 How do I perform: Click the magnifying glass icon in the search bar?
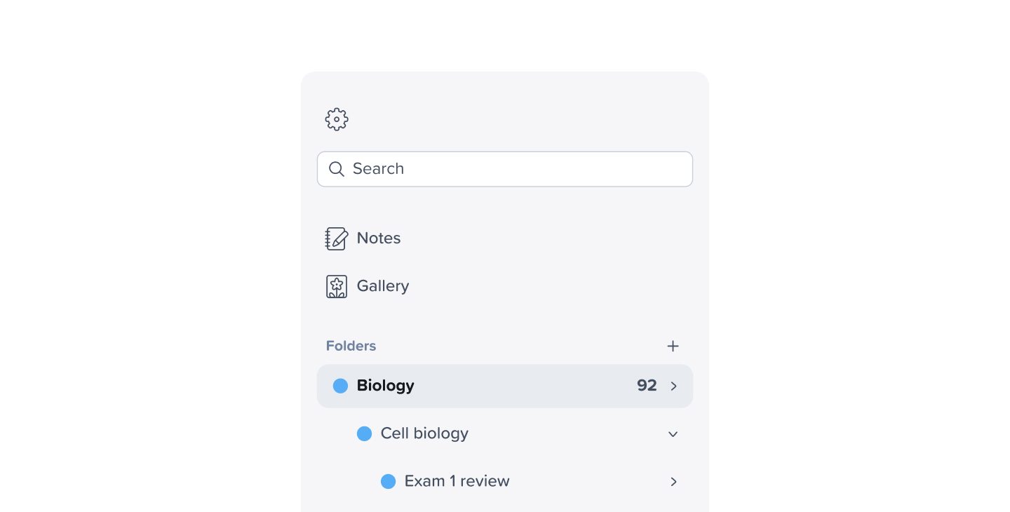click(x=336, y=168)
